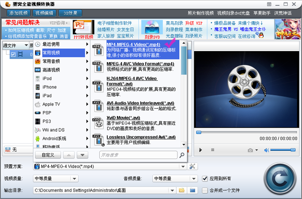Click the move-up arrow beside 自定义
The width and height of the screenshot is (302, 199).
click(69, 155)
